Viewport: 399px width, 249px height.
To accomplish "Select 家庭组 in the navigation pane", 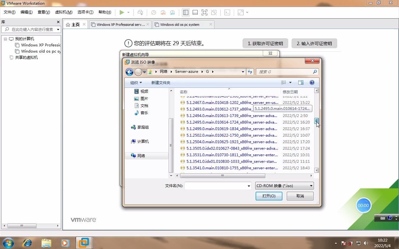I will [x=140, y=127].
